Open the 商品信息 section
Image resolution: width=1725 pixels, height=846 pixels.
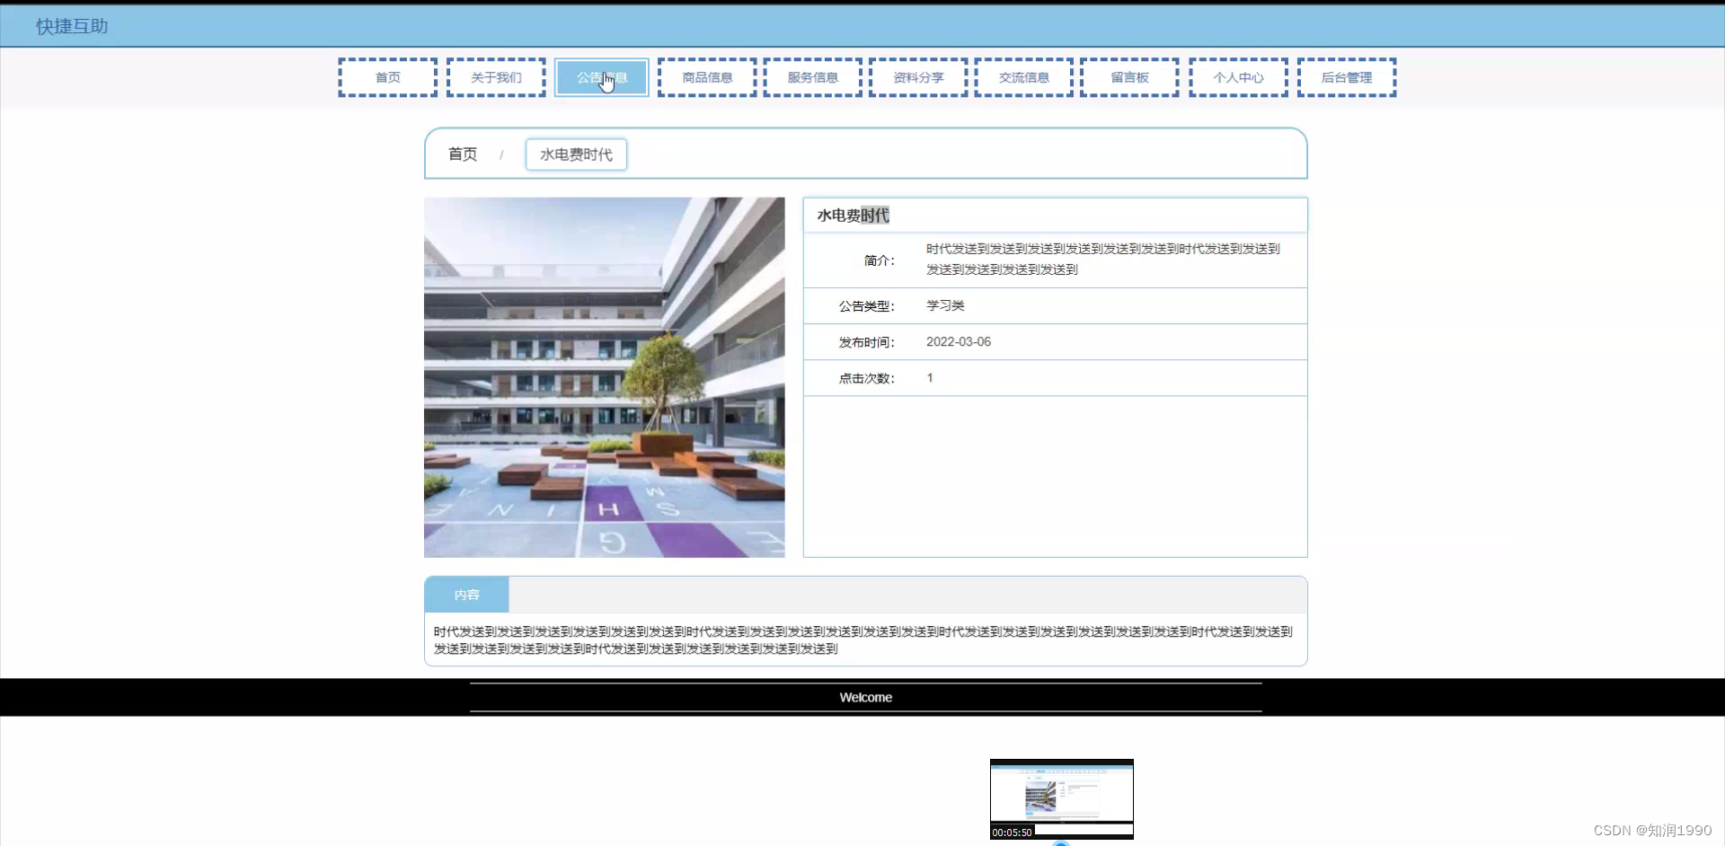[706, 77]
